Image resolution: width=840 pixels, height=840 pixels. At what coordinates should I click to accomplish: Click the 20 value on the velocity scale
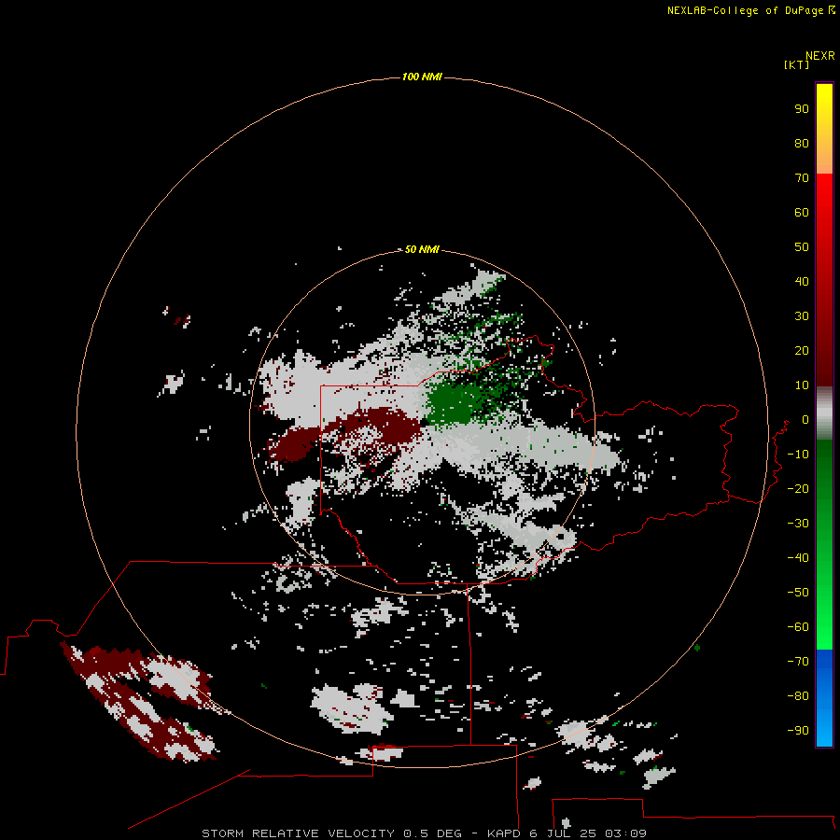[x=802, y=350]
